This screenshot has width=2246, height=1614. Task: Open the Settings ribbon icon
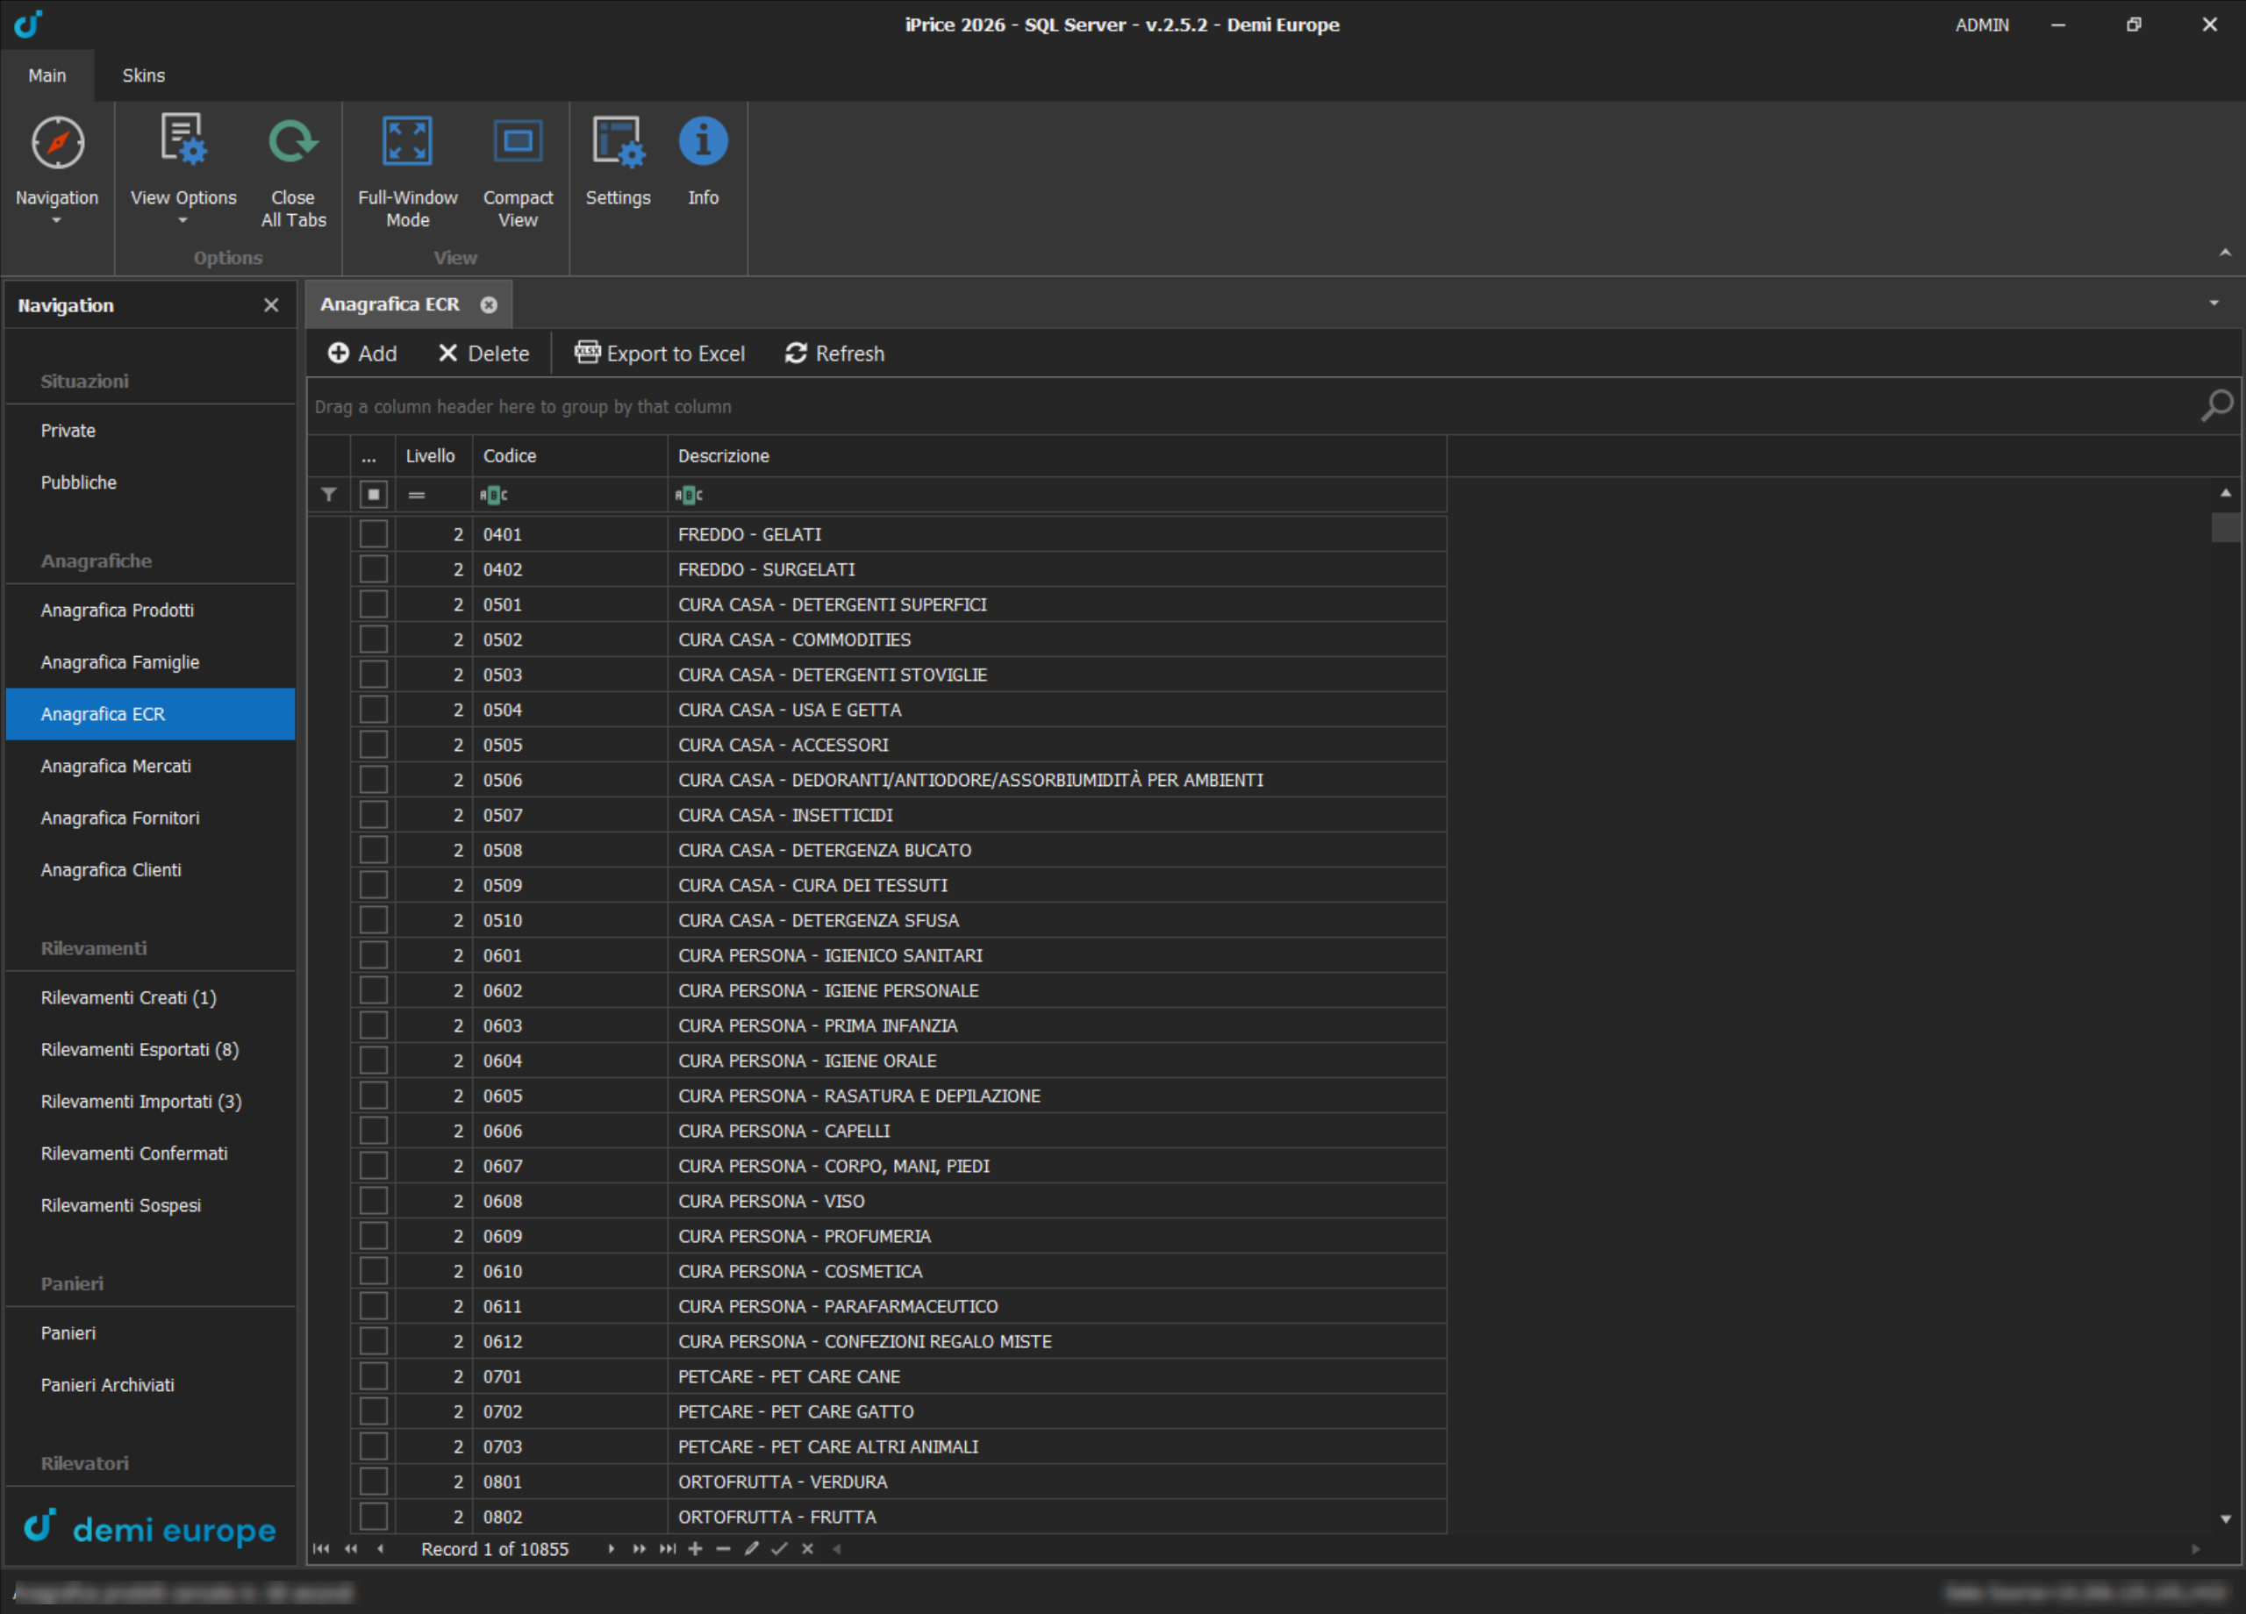pos(618,140)
